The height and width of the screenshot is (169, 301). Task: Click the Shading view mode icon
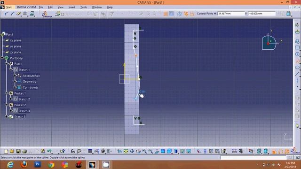click(x=175, y=151)
